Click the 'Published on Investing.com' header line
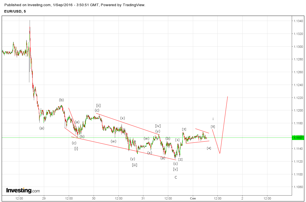Screen dimensions: 306x202 75,5
